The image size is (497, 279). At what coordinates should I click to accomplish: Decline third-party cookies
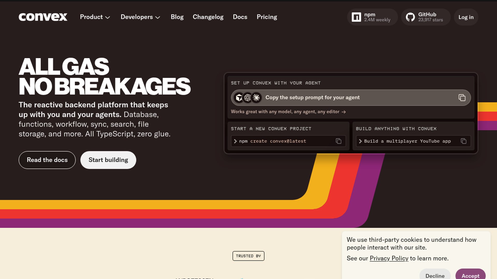click(x=435, y=274)
